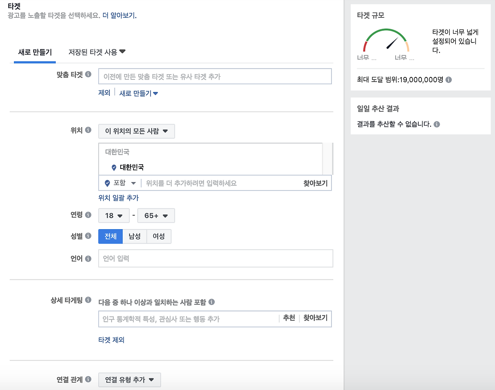Viewport: 495px width, 390px height.
Task: Click the info icon beside 위치
Action: pos(89,130)
